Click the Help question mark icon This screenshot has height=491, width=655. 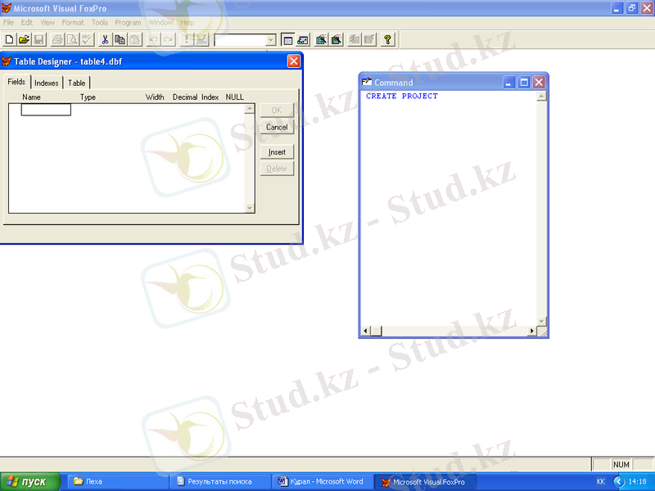coord(387,39)
